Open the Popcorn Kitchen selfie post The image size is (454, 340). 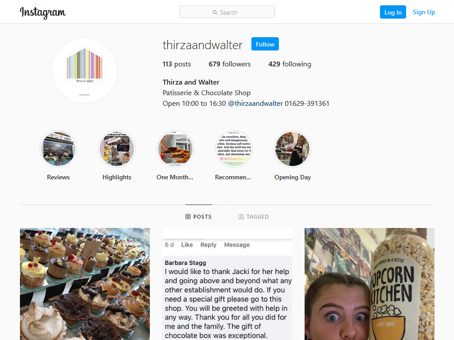(369, 284)
